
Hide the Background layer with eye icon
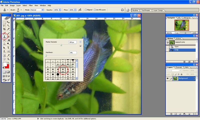(168, 78)
